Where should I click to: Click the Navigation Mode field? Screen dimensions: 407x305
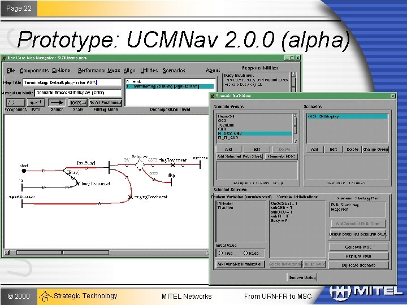click(78, 93)
